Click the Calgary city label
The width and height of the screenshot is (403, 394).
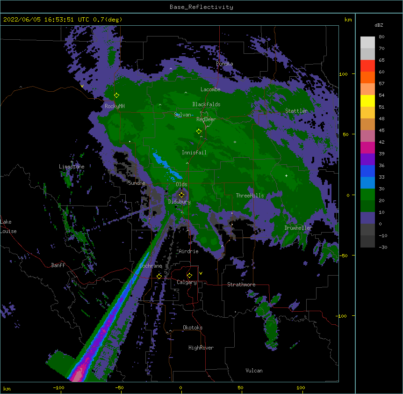(x=187, y=282)
